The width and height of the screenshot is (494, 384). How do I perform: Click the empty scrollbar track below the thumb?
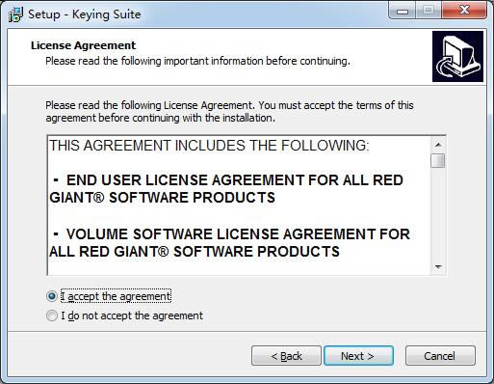click(x=438, y=214)
